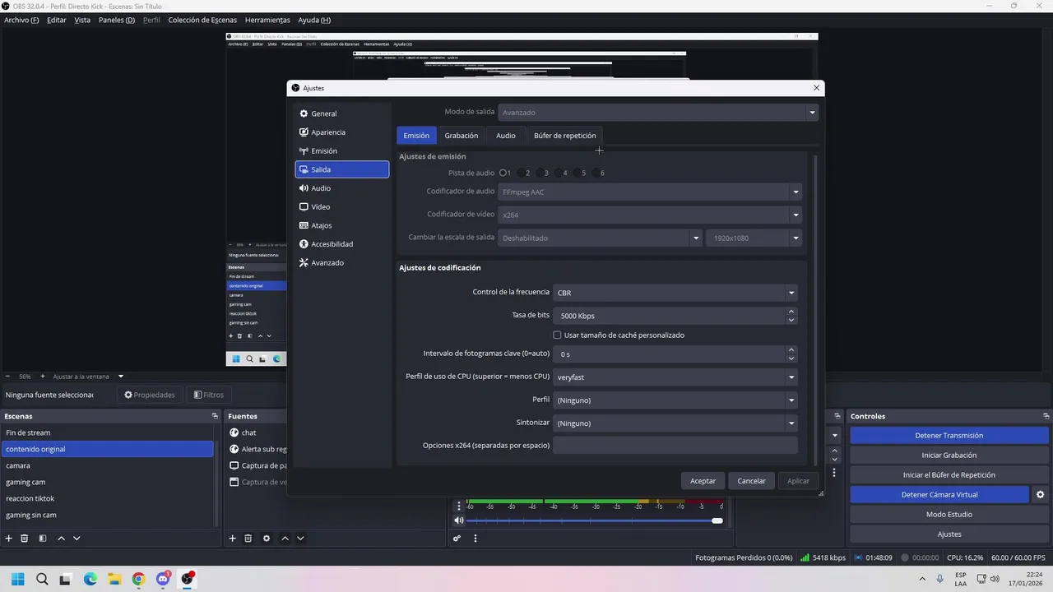
Task: Select audio track 3 radio button
Action: click(x=540, y=173)
